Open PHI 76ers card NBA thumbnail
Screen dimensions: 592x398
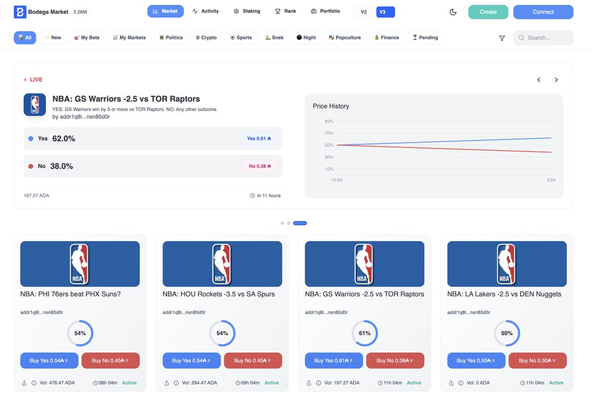[80, 264]
